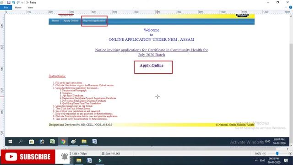Switch to the View ribbon tab
293x165 pixels.
click(x=30, y=7)
